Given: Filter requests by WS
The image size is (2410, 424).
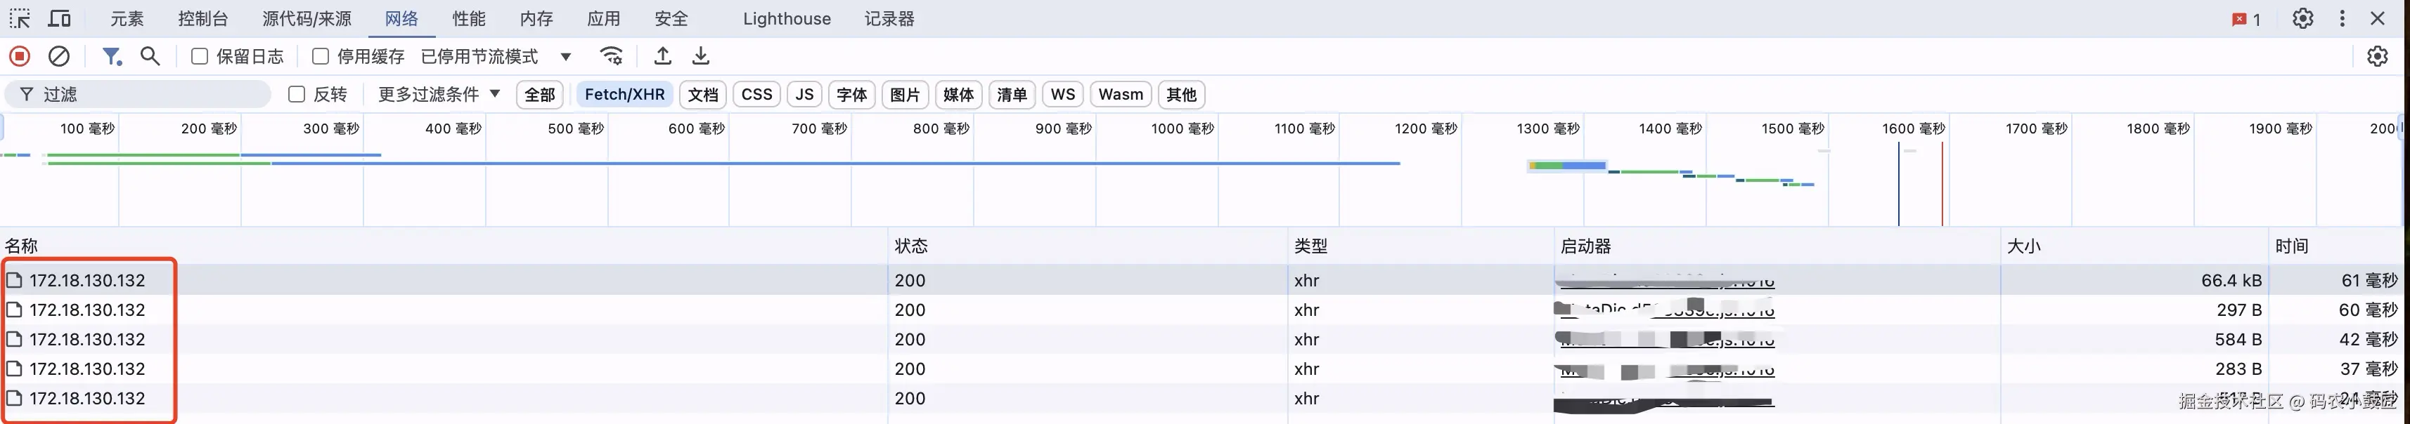Looking at the screenshot, I should (x=1063, y=94).
